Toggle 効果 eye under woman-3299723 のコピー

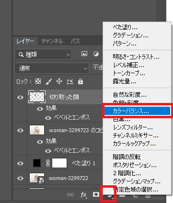(40, 142)
